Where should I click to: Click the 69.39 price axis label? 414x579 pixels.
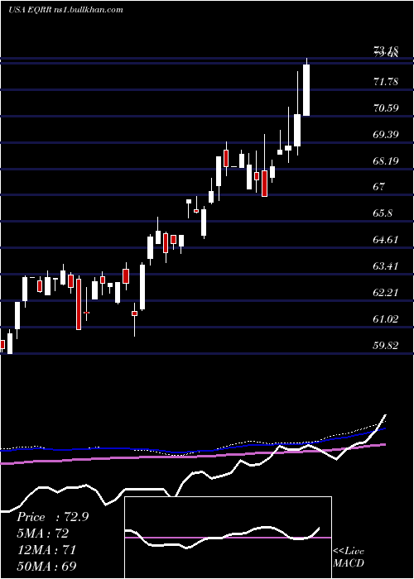click(x=386, y=134)
